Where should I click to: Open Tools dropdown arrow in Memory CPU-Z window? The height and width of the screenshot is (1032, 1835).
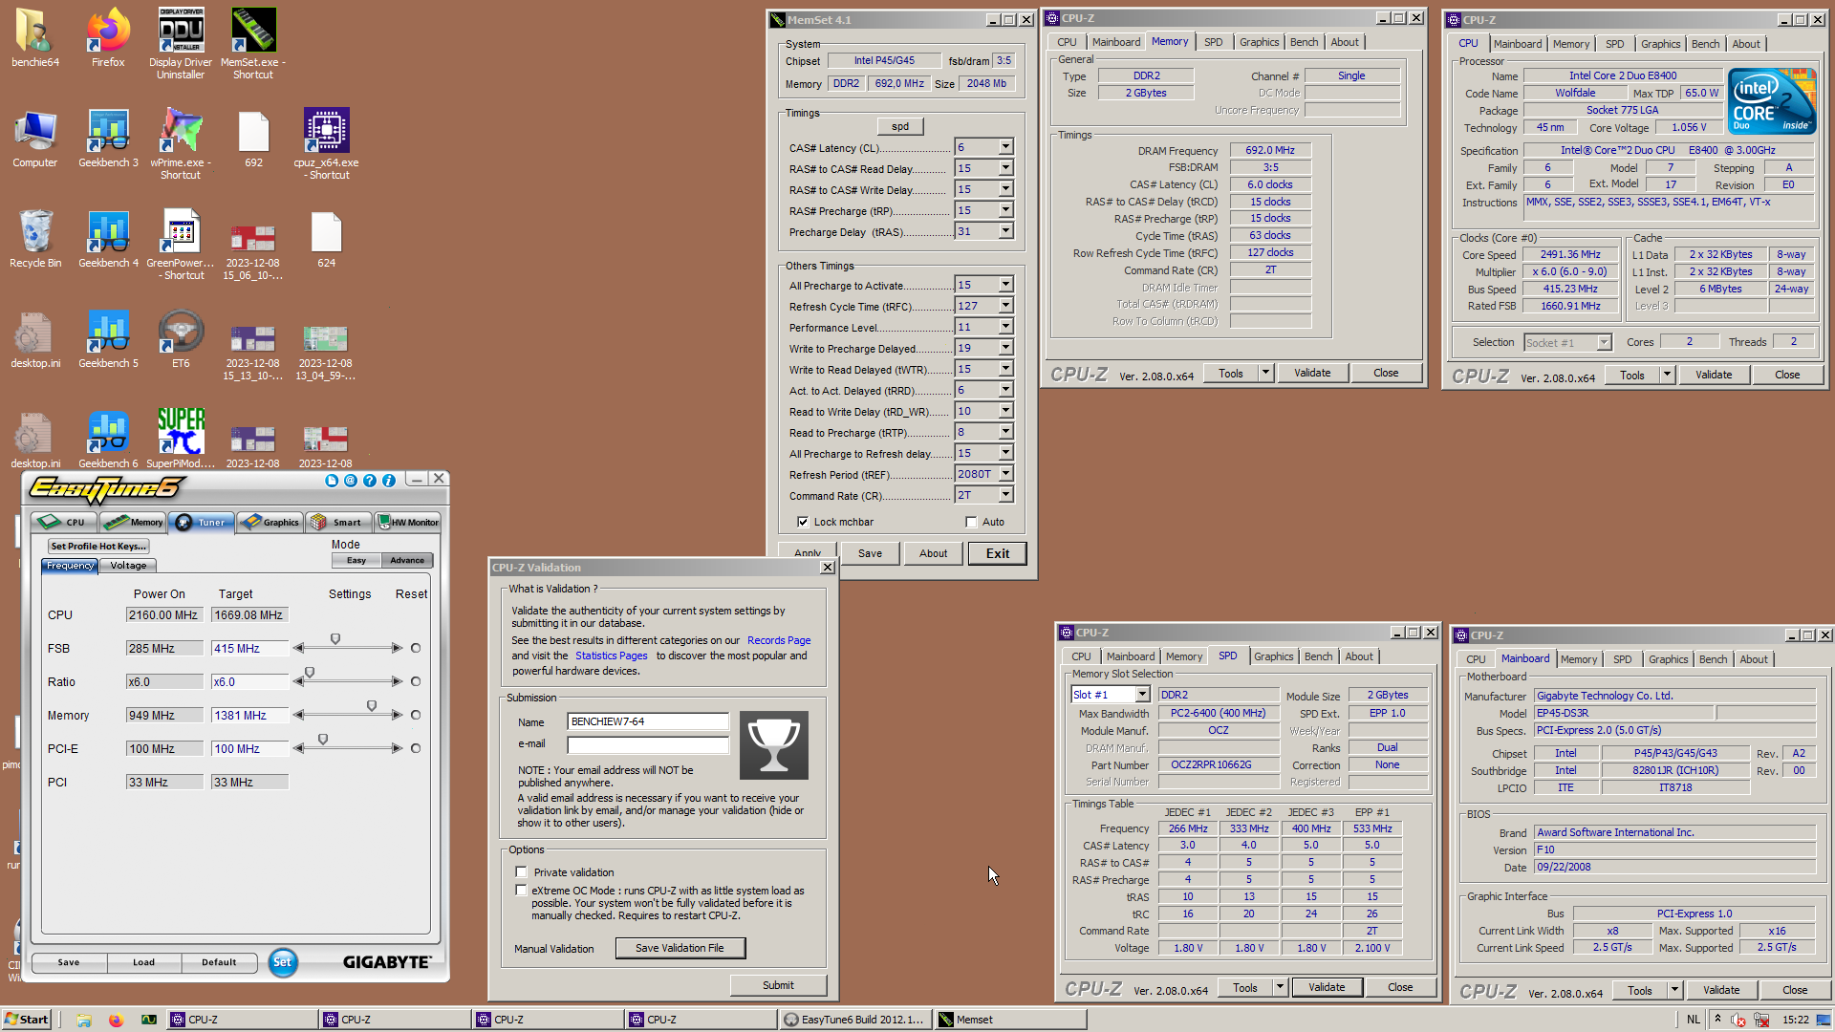pos(1265,373)
